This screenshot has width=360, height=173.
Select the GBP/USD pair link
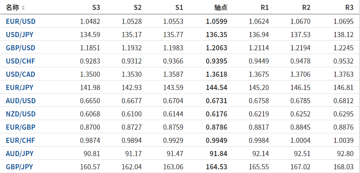21,48
